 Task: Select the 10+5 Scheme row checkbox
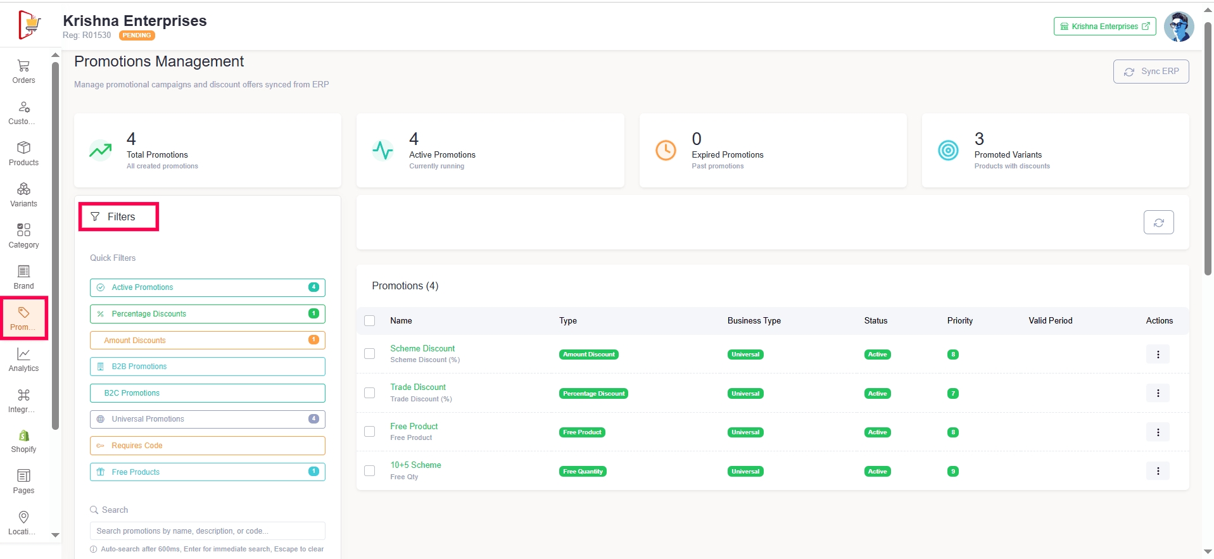point(370,471)
